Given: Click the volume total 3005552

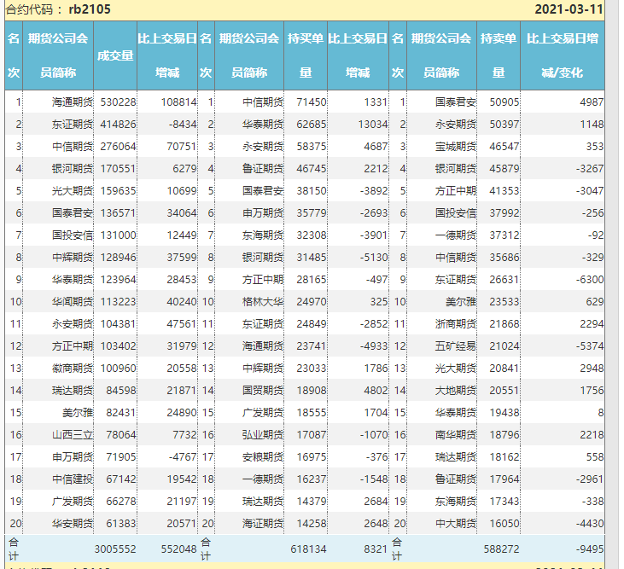Looking at the screenshot, I should 115,549.
